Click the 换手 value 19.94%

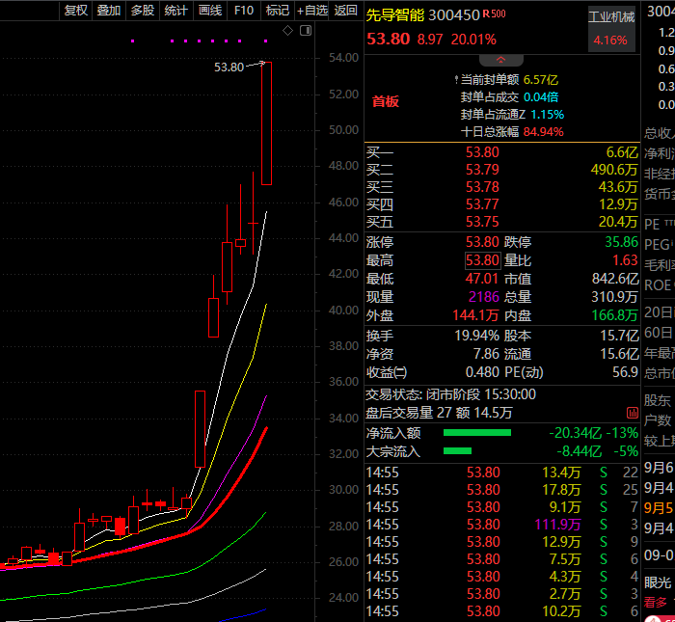(476, 336)
